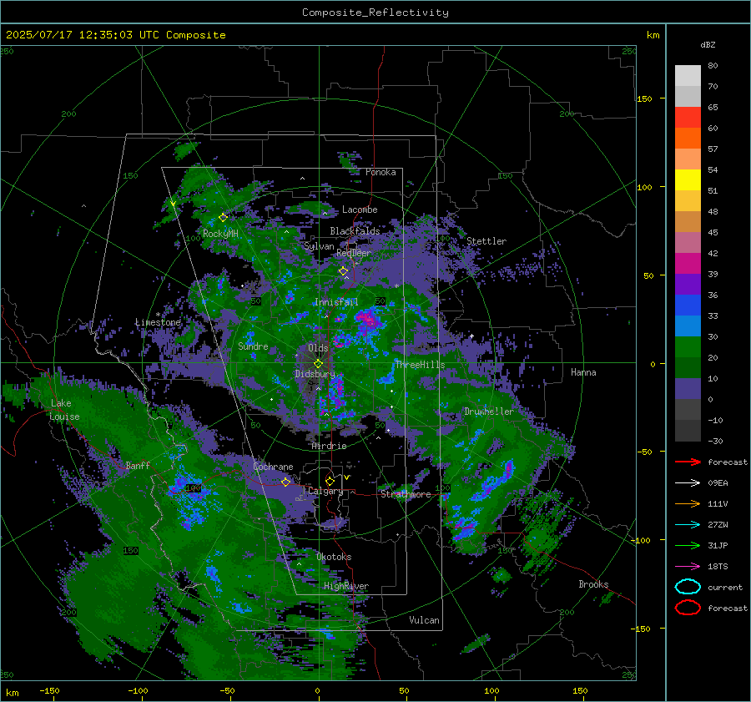Screen dimensions: 751x702
Task: Click the white 09EA arrow icon
Action: pyautogui.click(x=688, y=483)
